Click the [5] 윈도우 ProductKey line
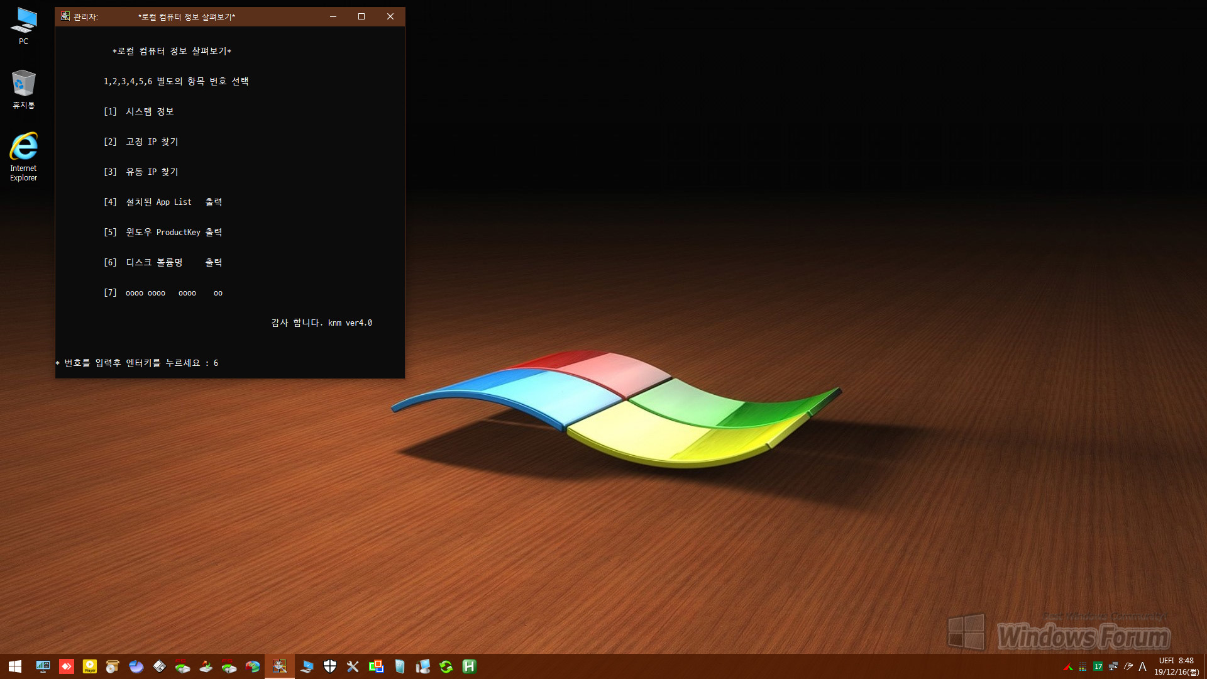 pyautogui.click(x=163, y=232)
